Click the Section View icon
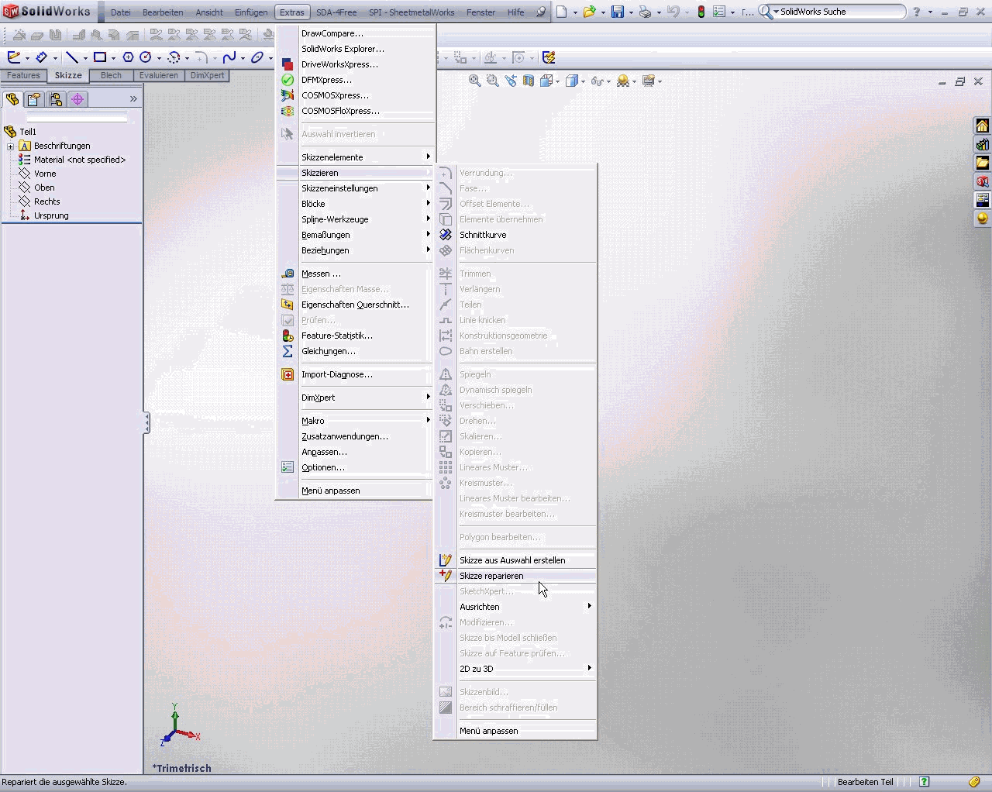 click(x=529, y=81)
